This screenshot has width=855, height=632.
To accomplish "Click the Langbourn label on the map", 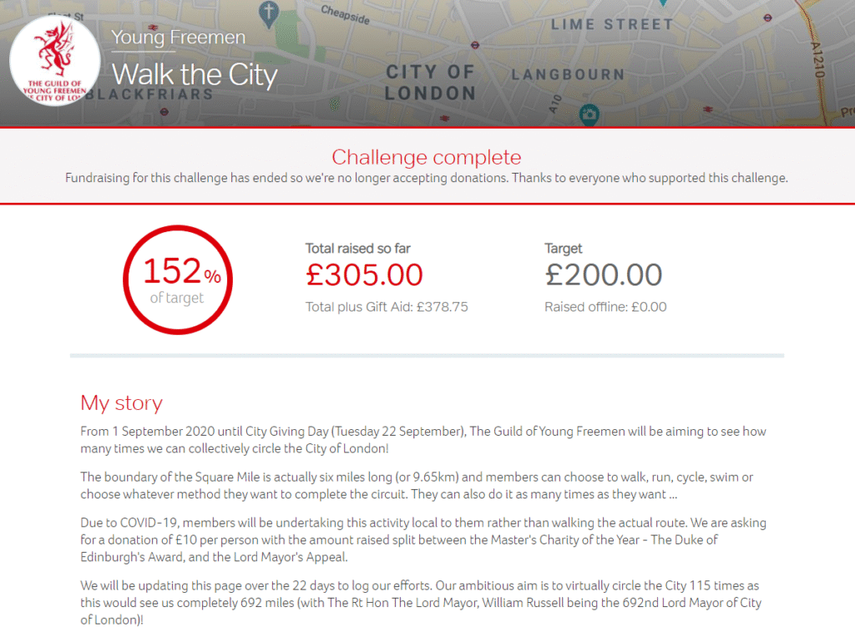I will 568,75.
